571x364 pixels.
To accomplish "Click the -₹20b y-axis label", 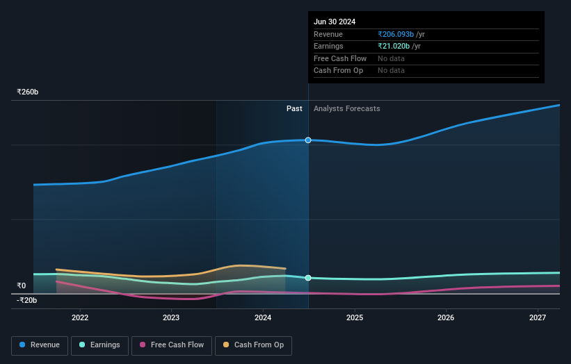I will [26, 300].
